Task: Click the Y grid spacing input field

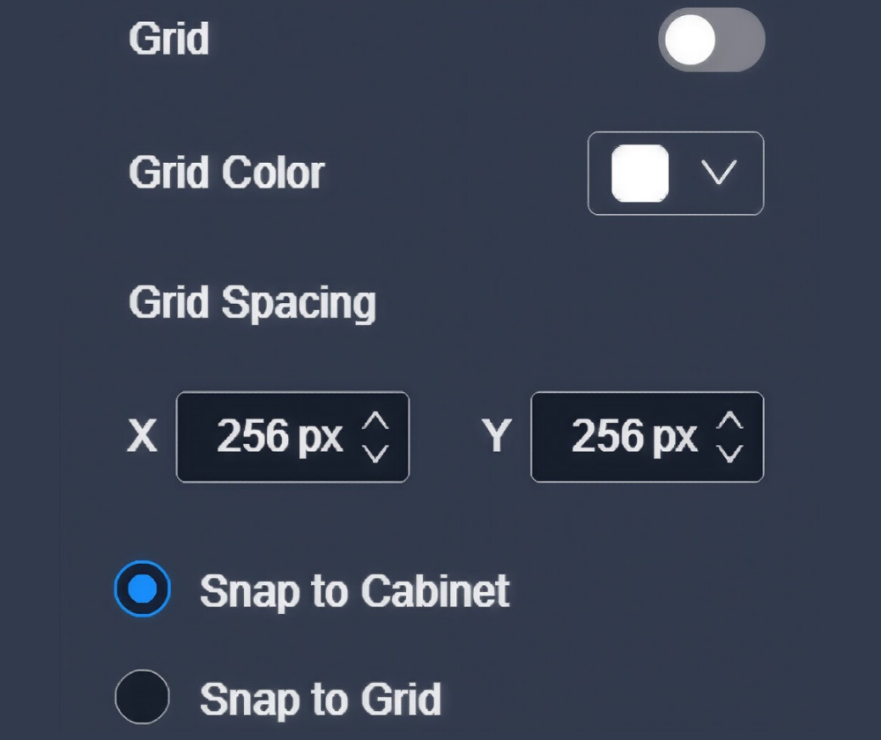Action: pyautogui.click(x=627, y=437)
